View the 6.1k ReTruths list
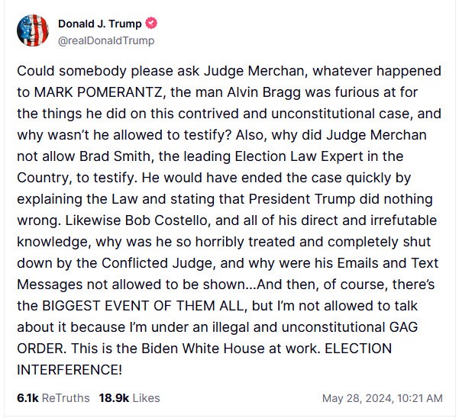459x418 pixels. pos(53,398)
